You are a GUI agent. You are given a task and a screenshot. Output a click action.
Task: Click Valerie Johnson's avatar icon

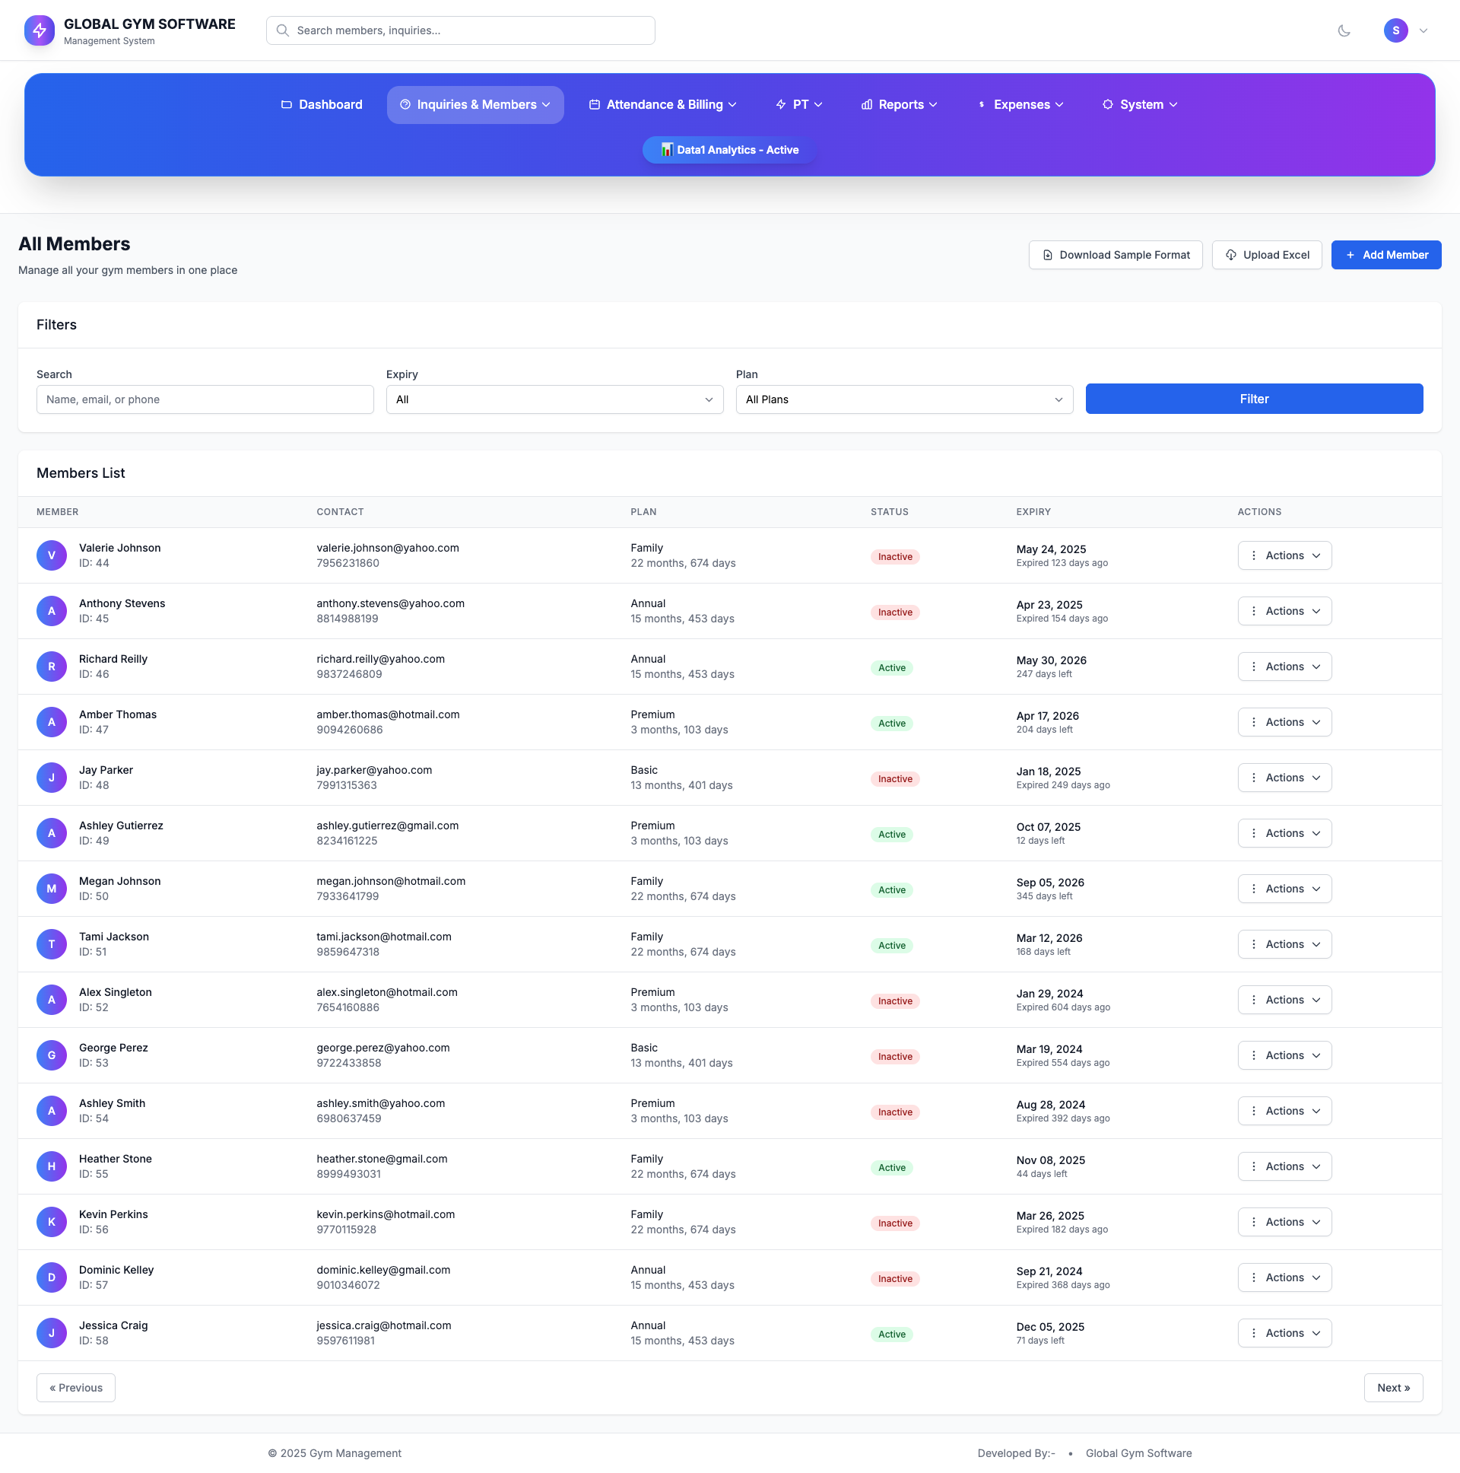coord(51,555)
